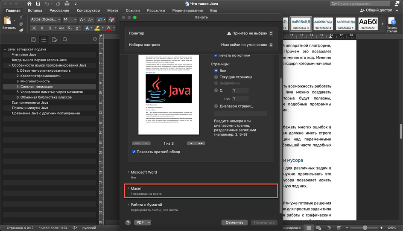This screenshot has width=403, height=231.
Task: Open the Ссылки ribbon tab
Action: 133,11
